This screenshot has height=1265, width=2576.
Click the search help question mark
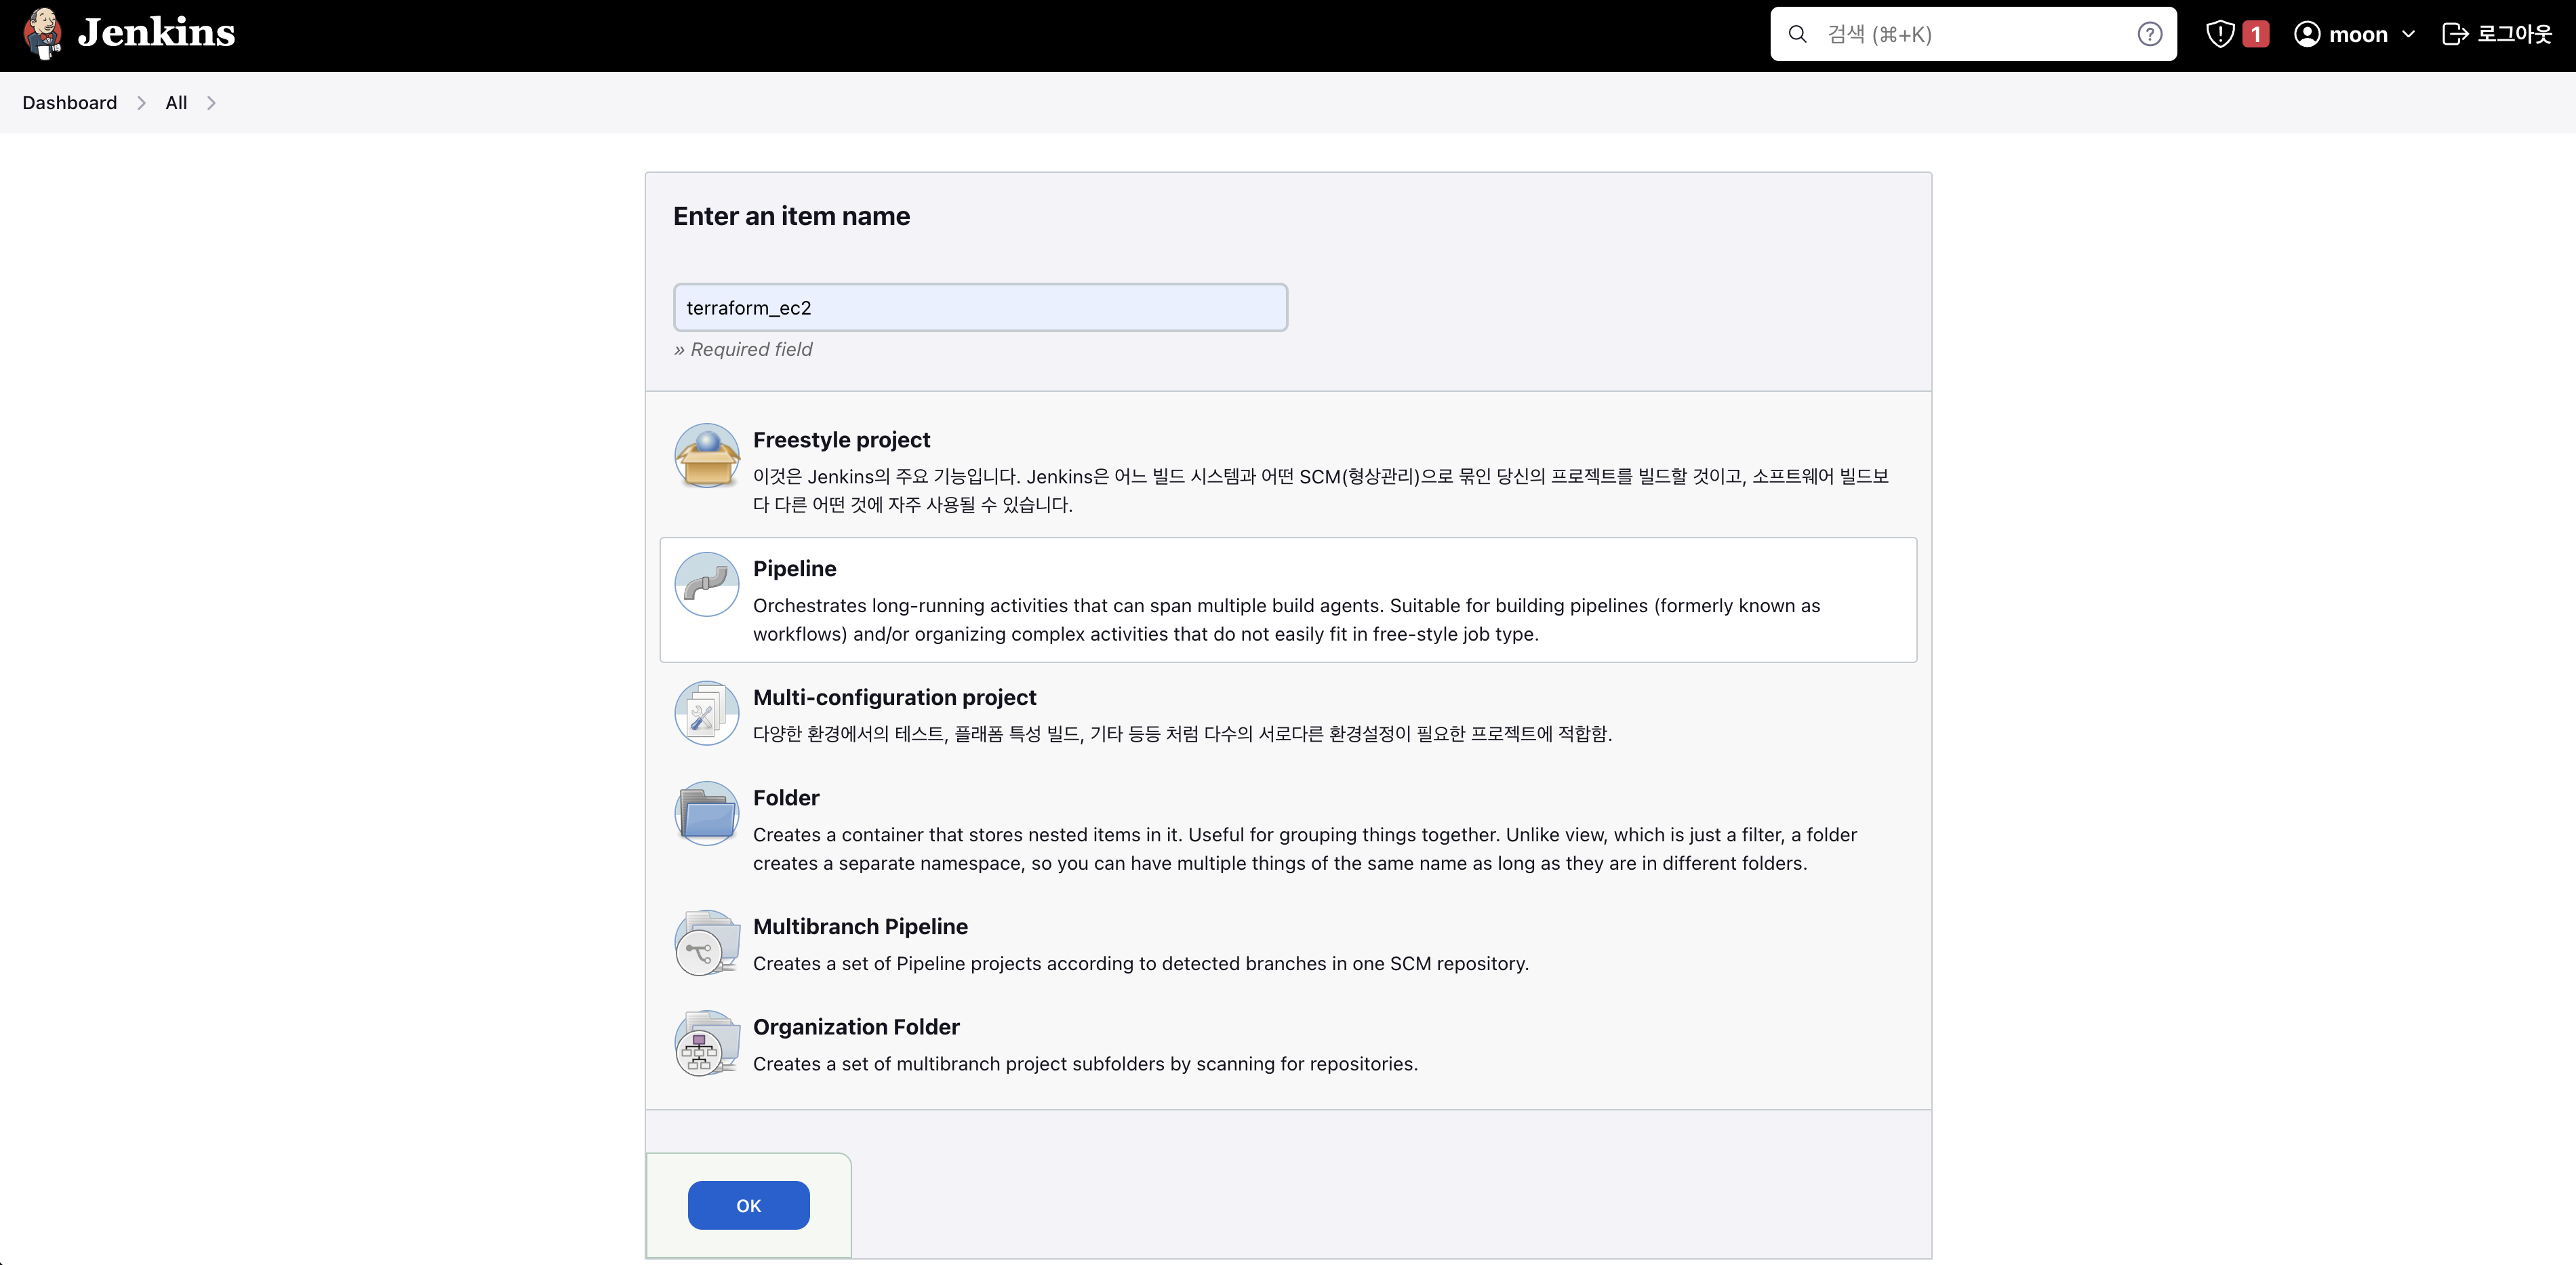pyautogui.click(x=2149, y=34)
